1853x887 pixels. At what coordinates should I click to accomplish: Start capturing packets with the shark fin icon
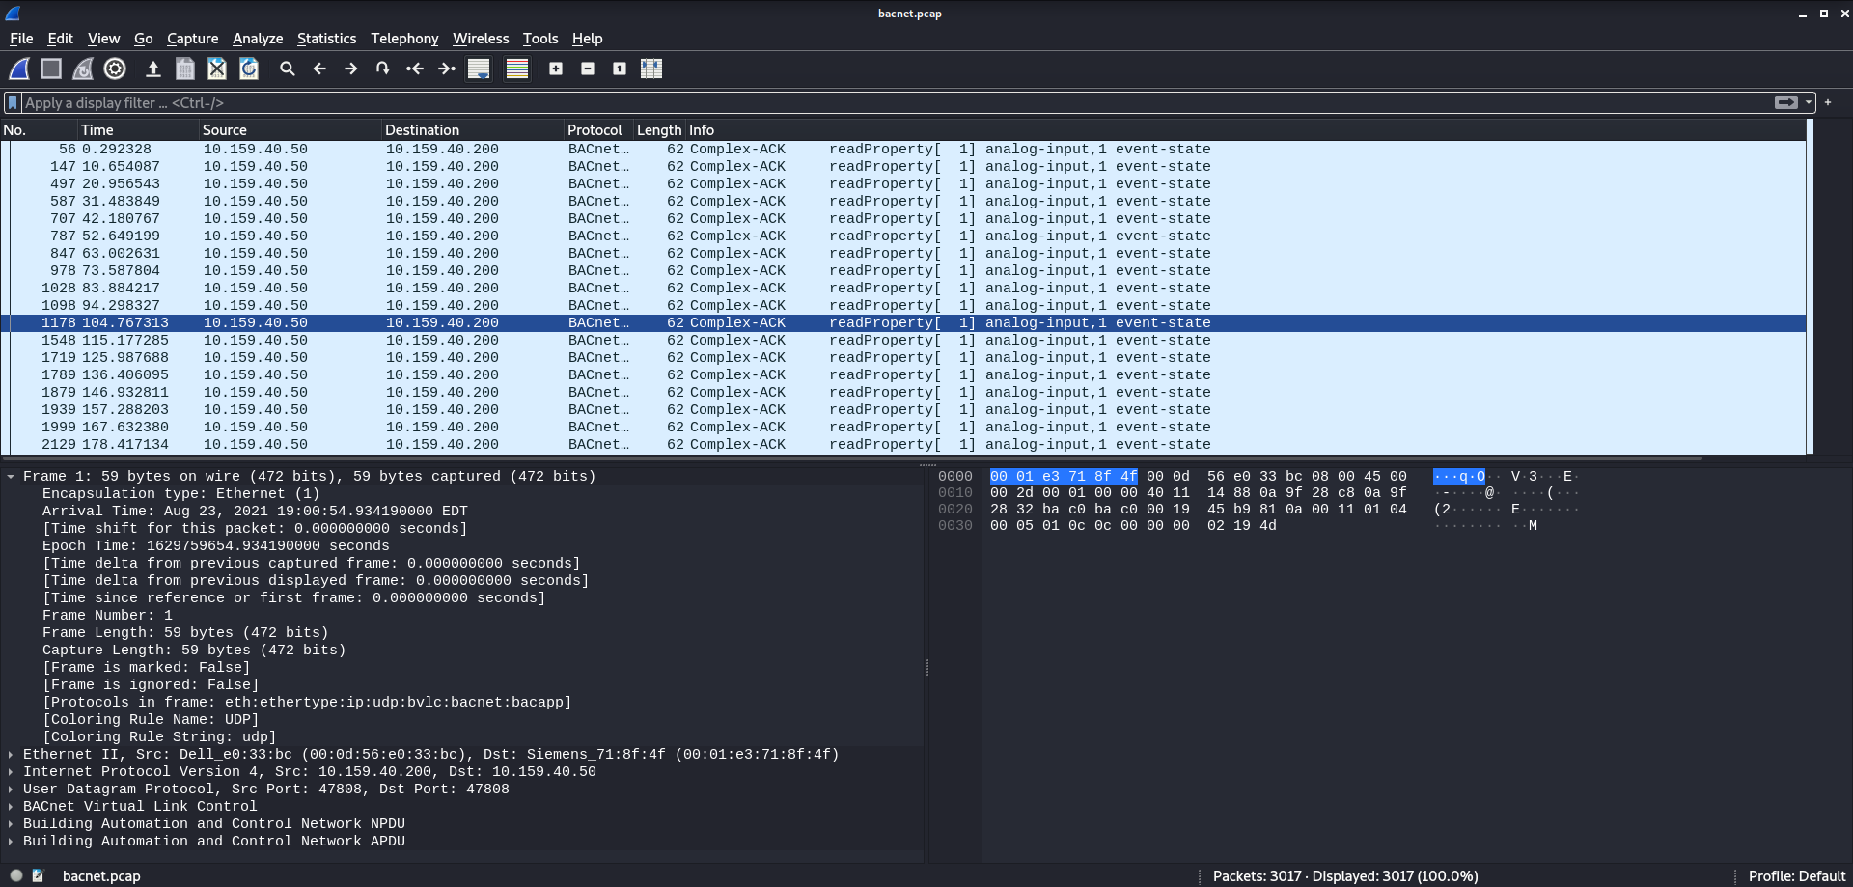(19, 69)
